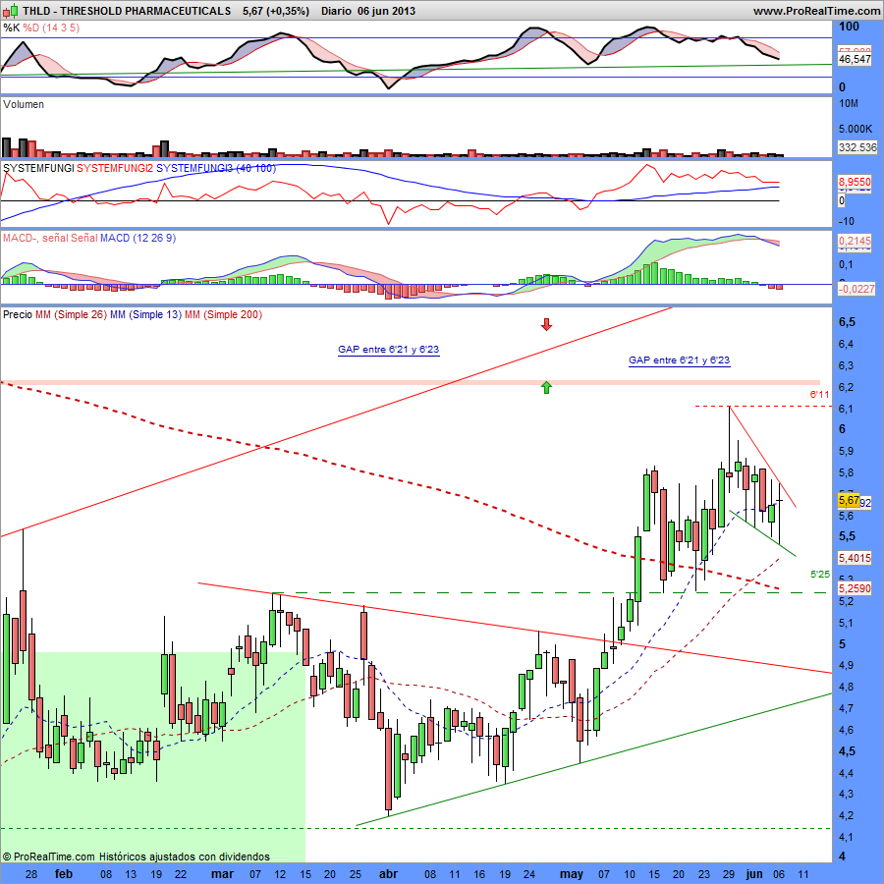Screen dimensions: 884x884
Task: Click the 5,4015 moving average price tag
Action: click(x=855, y=558)
